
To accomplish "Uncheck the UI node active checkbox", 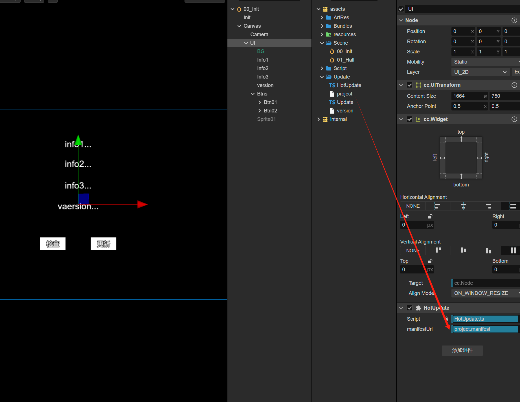I will click(401, 9).
